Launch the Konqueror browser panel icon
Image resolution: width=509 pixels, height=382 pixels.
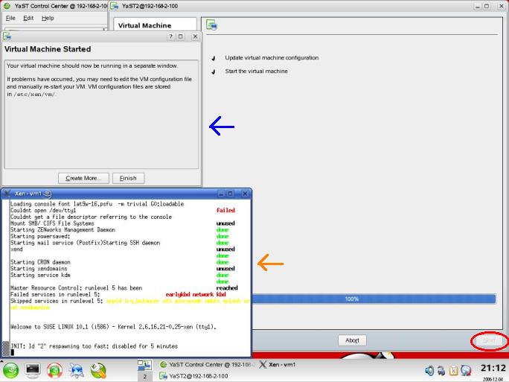[77, 370]
